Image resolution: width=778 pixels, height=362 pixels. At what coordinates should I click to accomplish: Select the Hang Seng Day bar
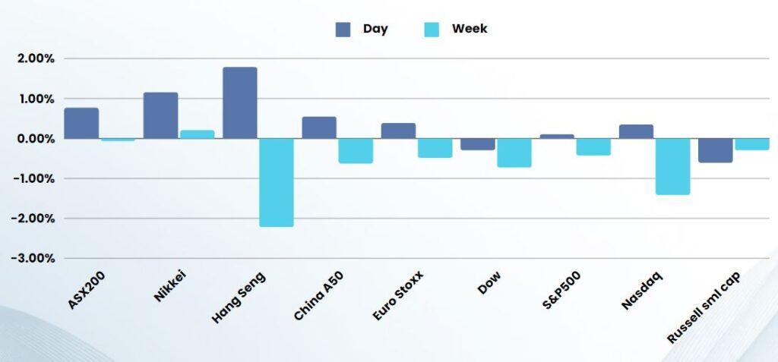pyautogui.click(x=239, y=103)
